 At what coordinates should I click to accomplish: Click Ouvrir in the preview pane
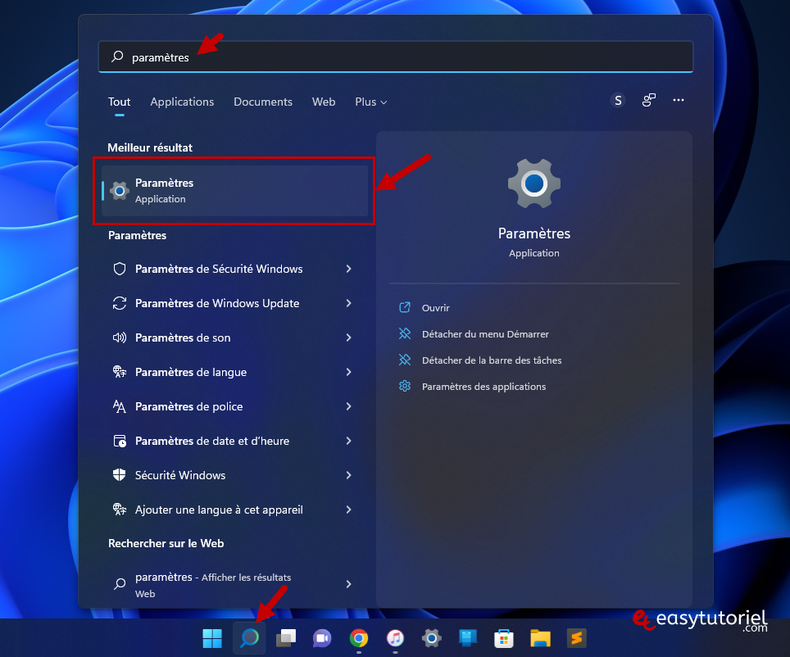(436, 308)
